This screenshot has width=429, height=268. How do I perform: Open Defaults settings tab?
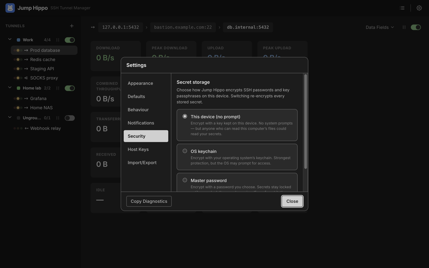pos(146,96)
